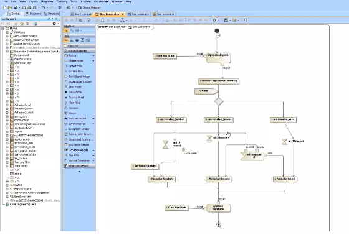Open Vertical Swimlanes dropdown arrow
349x237 pixels.
click(x=93, y=160)
